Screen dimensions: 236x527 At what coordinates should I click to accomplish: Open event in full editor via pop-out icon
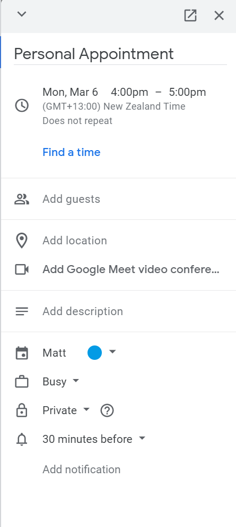(190, 15)
